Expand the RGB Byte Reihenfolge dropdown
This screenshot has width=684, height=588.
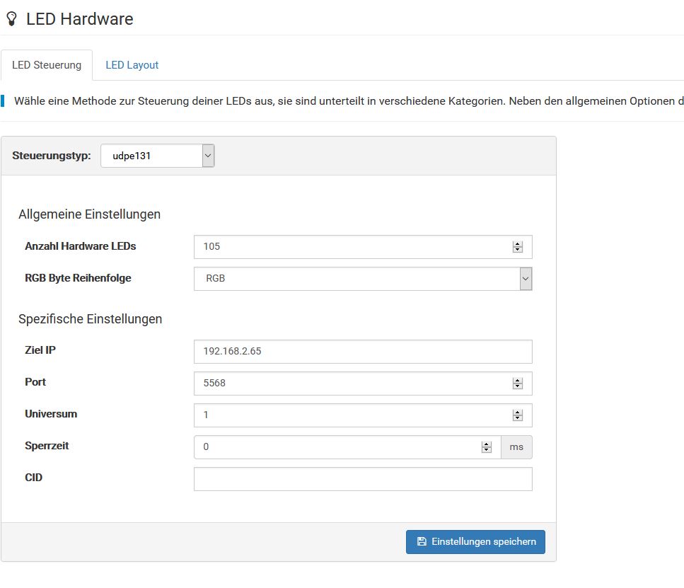click(x=363, y=279)
